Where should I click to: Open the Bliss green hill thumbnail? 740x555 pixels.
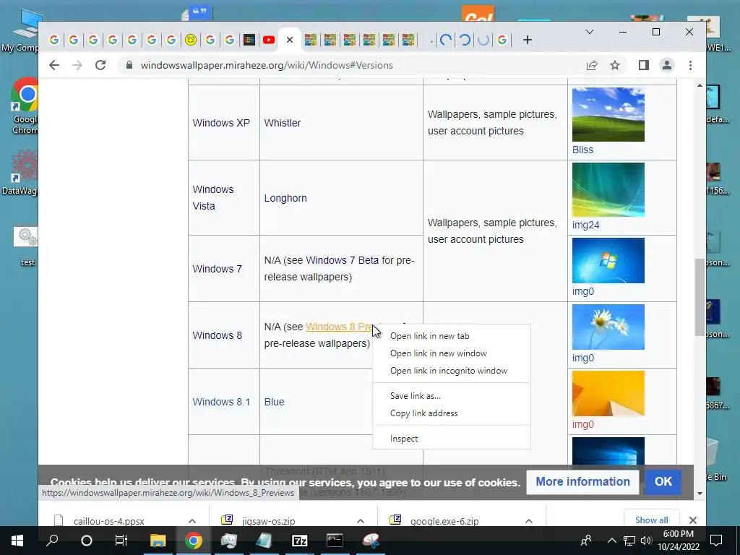pos(608,114)
